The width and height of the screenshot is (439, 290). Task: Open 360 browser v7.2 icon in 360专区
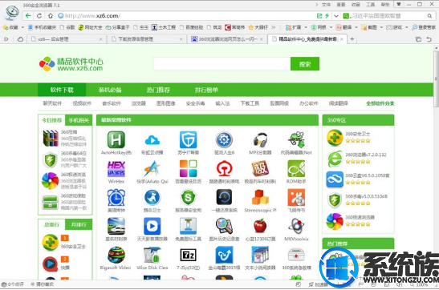point(335,159)
